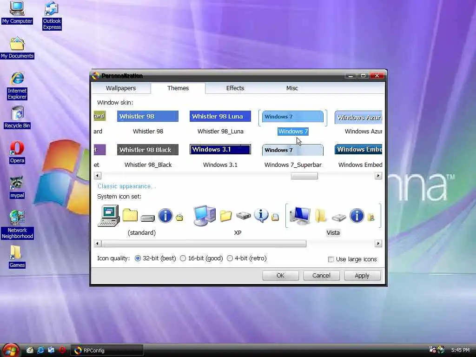Click the Personalization window title icon
Screen dimensions: 476x357
pos(96,76)
